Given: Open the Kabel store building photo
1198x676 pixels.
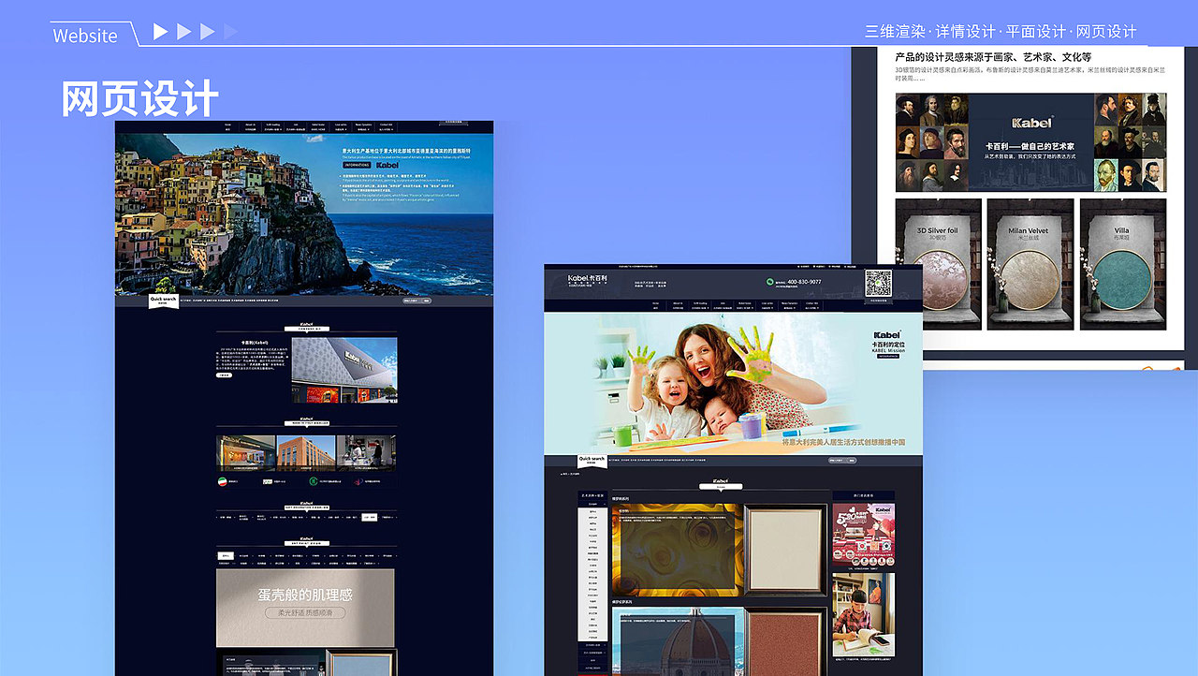Looking at the screenshot, I should 344,371.
